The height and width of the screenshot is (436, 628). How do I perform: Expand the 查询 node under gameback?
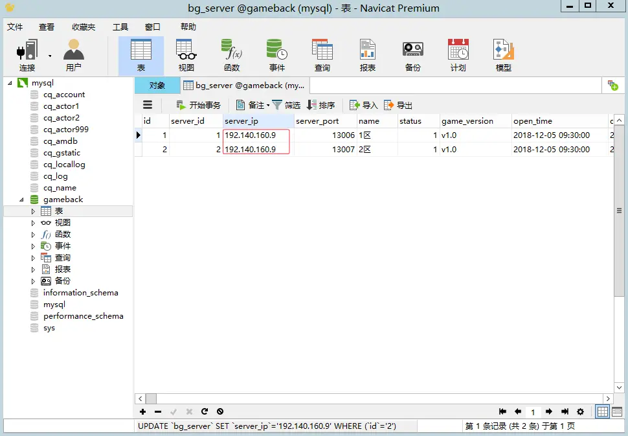click(x=33, y=258)
